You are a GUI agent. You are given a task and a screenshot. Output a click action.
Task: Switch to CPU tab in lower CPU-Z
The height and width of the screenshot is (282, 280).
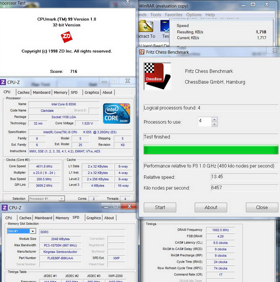9,218
